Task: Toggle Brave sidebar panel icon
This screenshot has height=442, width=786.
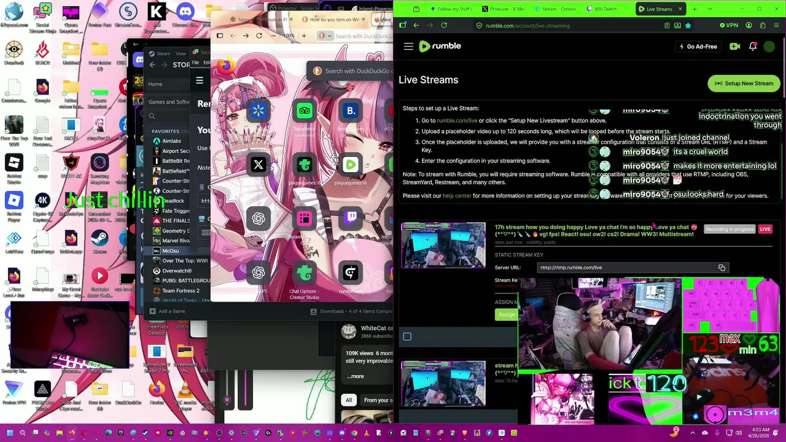Action: pyautogui.click(x=403, y=26)
